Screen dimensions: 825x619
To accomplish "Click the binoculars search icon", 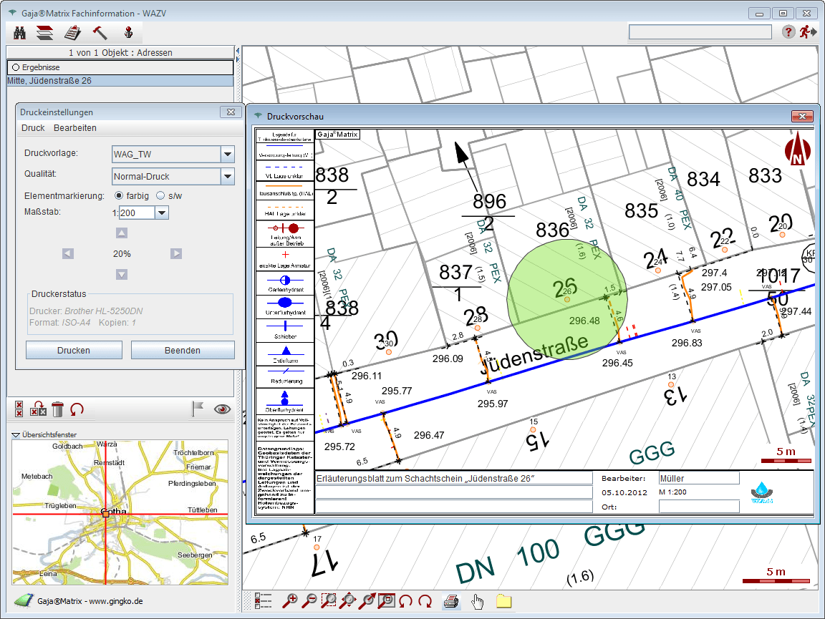I will tap(20, 32).
